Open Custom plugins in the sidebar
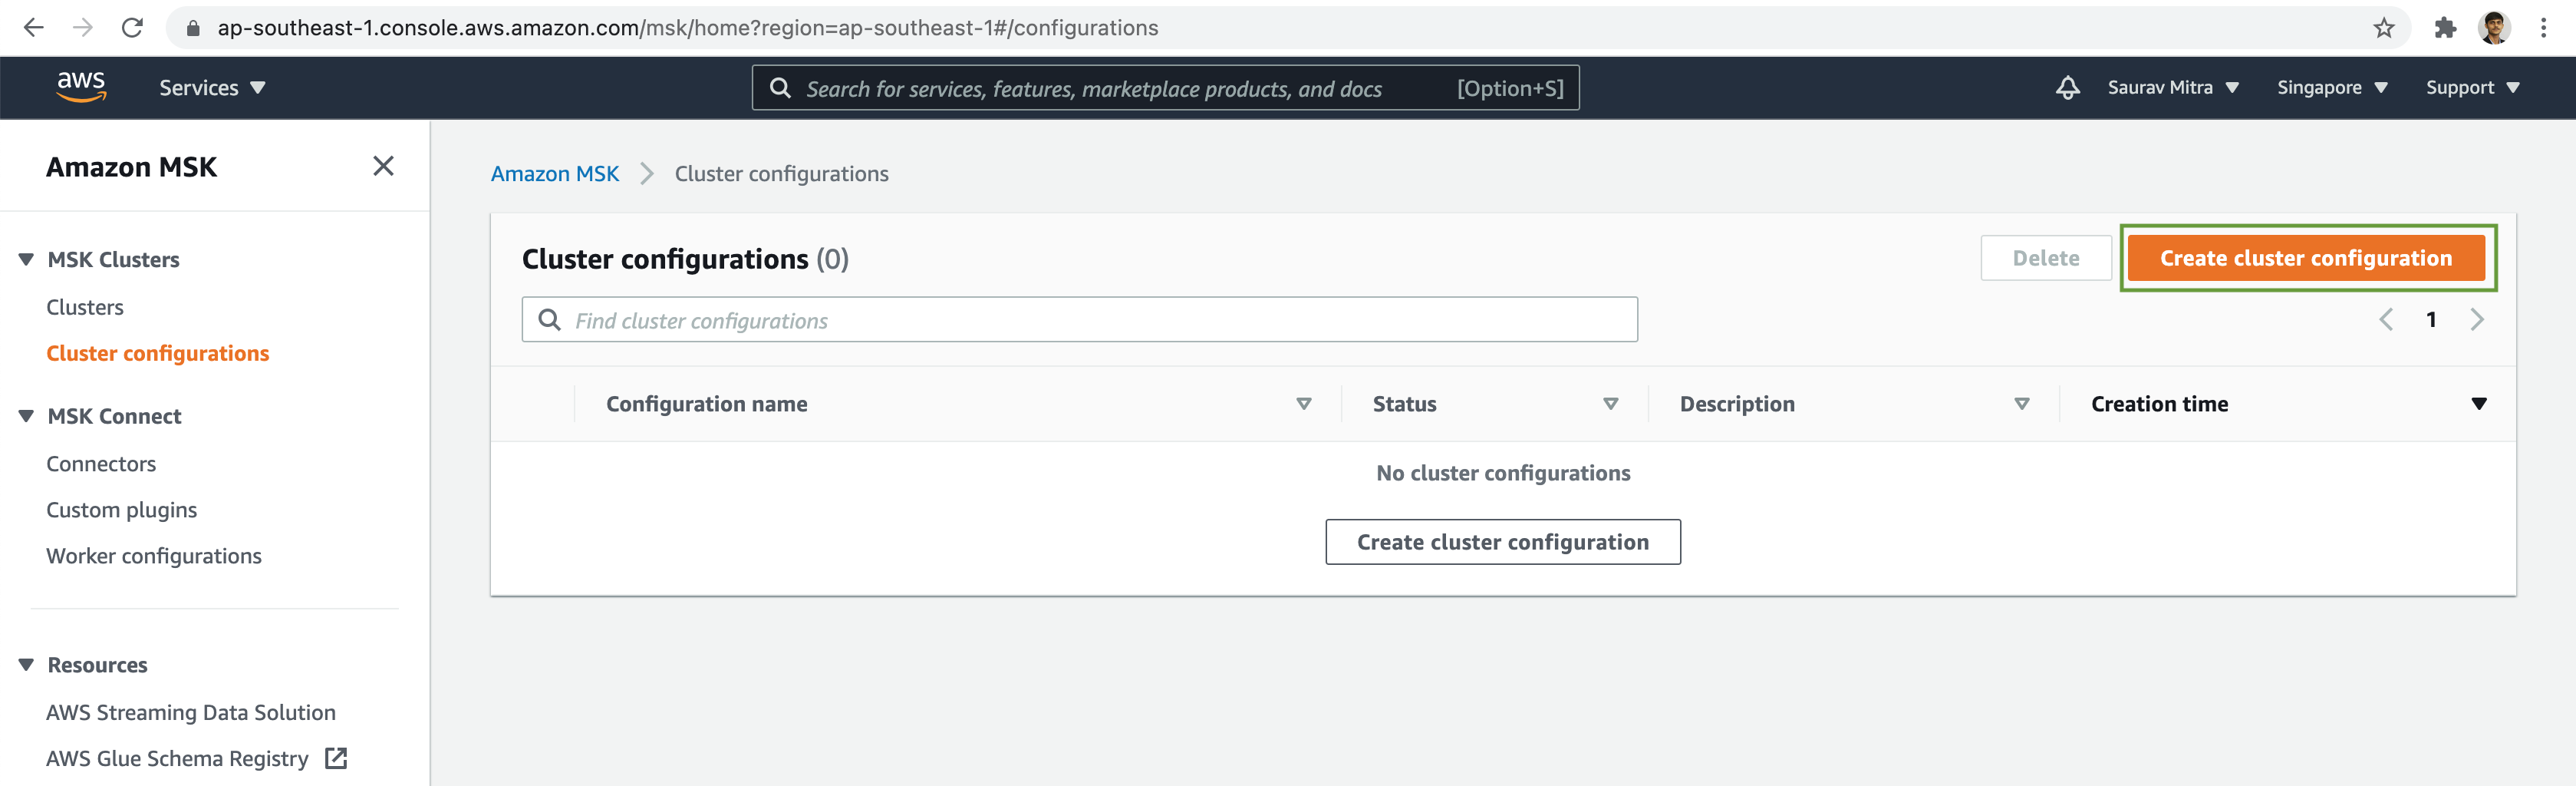The width and height of the screenshot is (2576, 786). [122, 510]
